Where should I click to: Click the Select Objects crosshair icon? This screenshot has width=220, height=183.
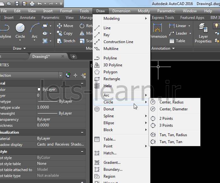75,75
